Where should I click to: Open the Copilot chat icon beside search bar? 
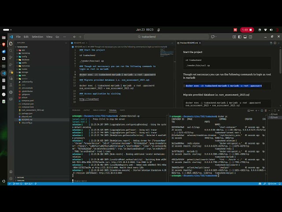pos(213,37)
